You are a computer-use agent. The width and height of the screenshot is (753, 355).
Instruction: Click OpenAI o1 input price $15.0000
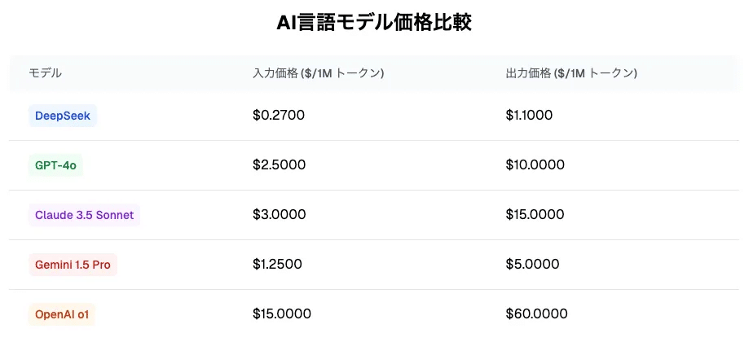282,314
